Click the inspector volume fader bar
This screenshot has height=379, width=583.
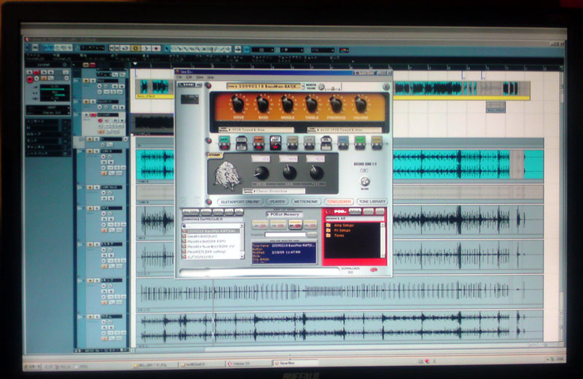pyautogui.click(x=54, y=89)
